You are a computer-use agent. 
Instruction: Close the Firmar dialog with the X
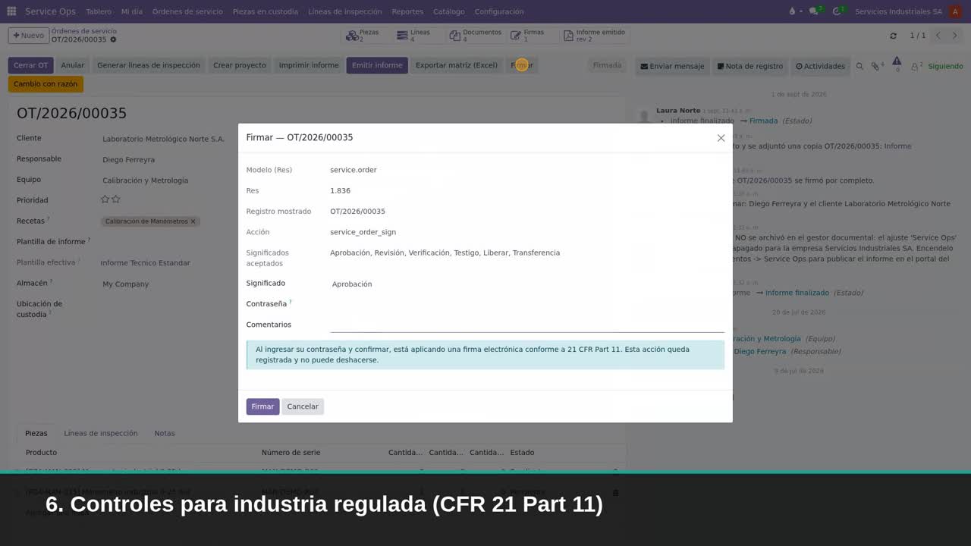tap(721, 138)
